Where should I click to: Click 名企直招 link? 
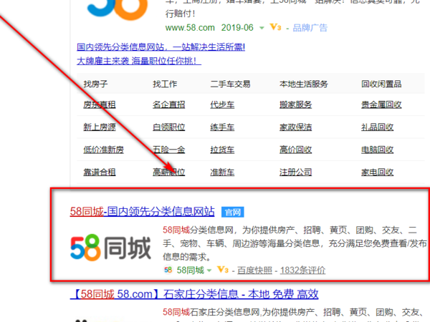pyautogui.click(x=169, y=104)
